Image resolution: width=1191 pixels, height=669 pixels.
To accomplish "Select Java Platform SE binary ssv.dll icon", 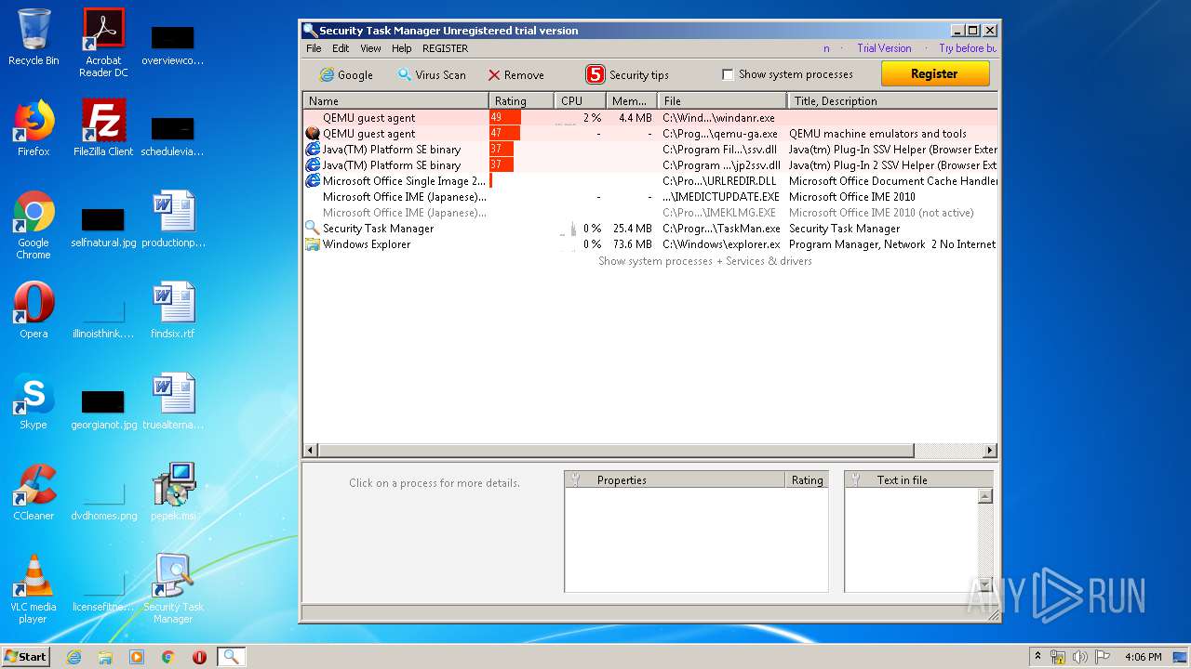I will tap(313, 150).
